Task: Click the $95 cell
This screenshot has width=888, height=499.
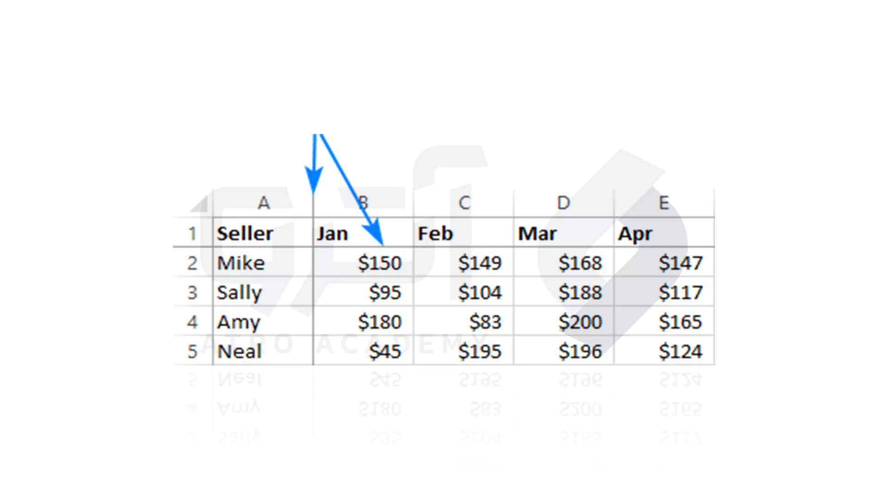Action: click(x=363, y=292)
